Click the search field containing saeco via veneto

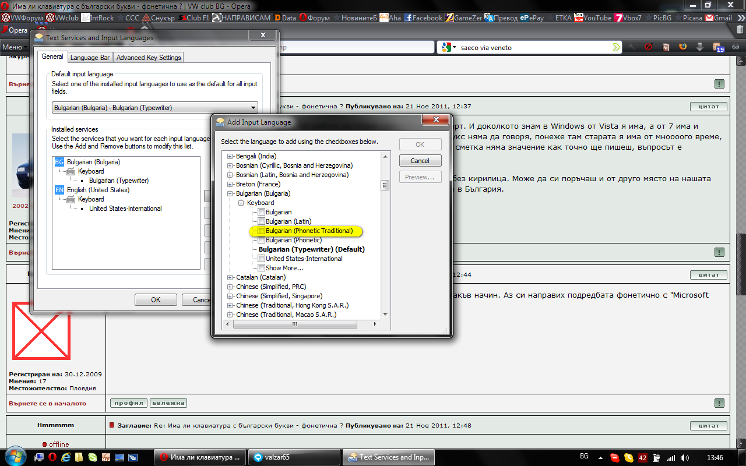530,48
